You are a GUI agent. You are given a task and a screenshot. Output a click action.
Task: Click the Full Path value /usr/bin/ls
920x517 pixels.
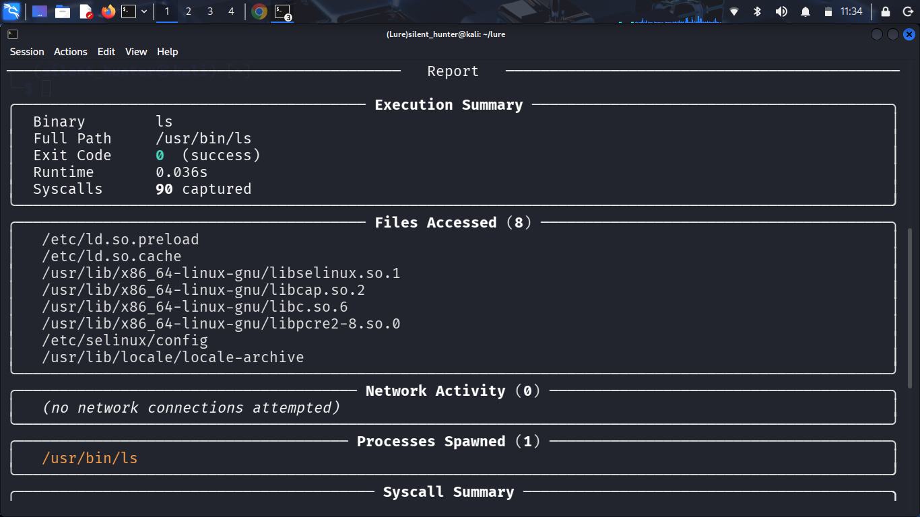coord(203,139)
